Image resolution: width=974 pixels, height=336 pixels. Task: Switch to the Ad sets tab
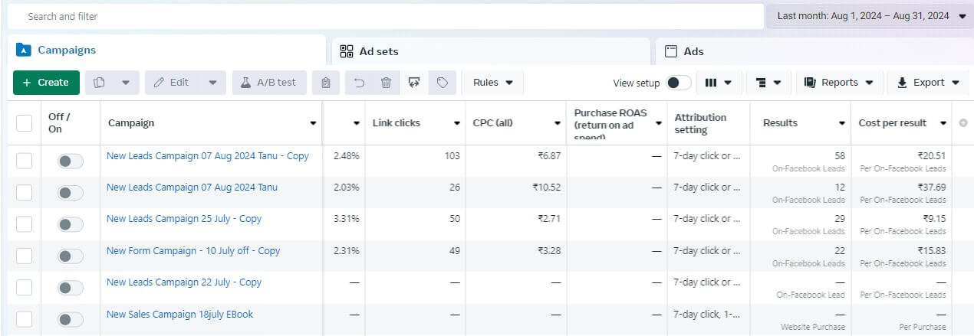click(488, 51)
